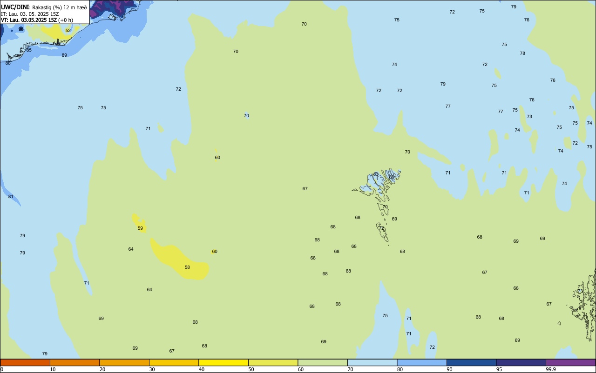Click the '59' value in yellow patch
This screenshot has height=373, width=596.
pos(140,228)
